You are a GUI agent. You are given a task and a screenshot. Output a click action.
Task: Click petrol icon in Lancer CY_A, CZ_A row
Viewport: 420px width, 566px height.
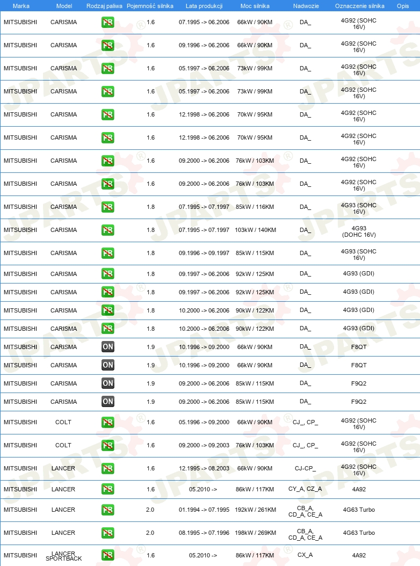click(107, 489)
